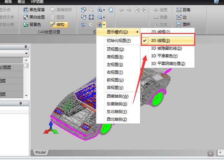Click the 线宽 line width tool

(x=160, y=10)
